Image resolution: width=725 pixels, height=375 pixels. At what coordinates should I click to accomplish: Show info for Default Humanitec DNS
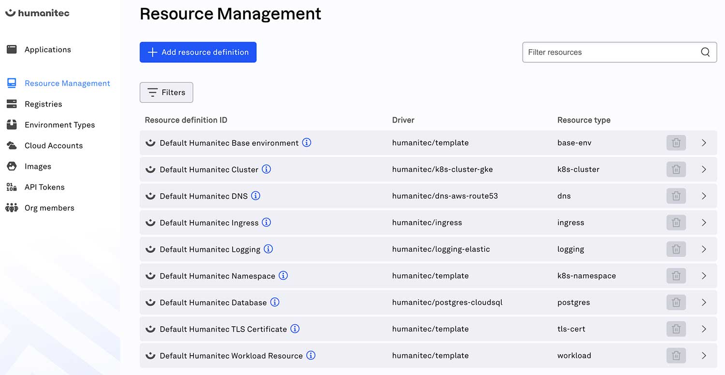tap(256, 195)
